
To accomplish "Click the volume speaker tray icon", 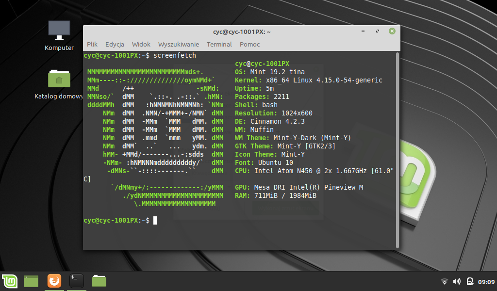I will (457, 281).
